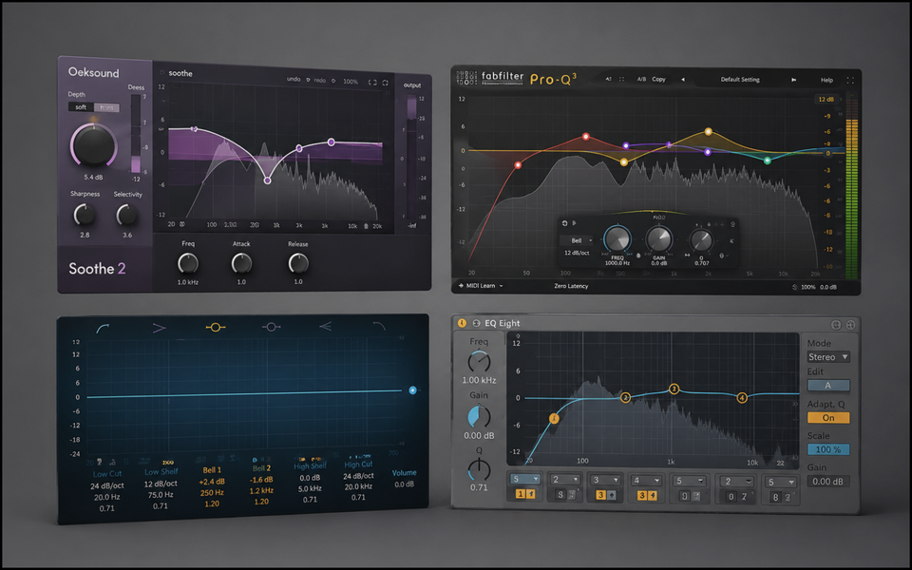
Task: Open the EQ Eight filter dropdown showing 4
Action: (645, 481)
